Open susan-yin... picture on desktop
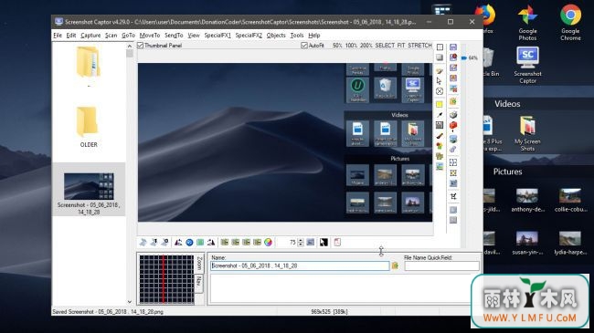The image size is (594, 333). [x=527, y=244]
